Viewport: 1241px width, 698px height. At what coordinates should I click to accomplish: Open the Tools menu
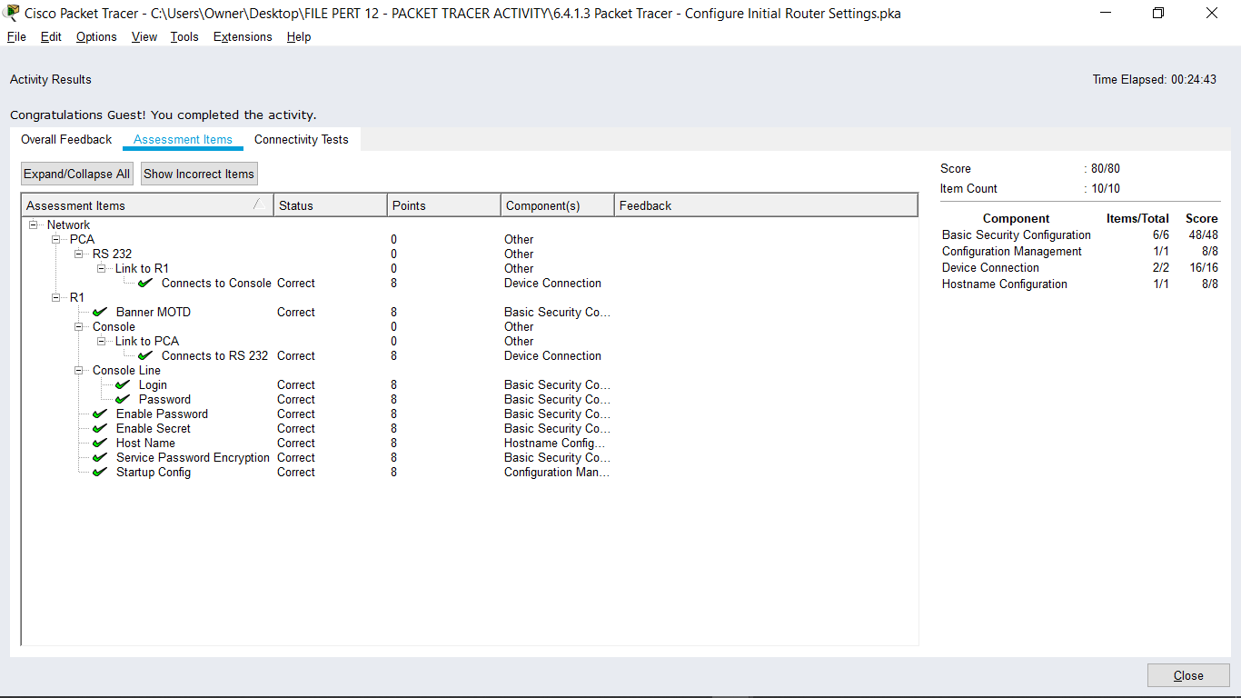184,36
